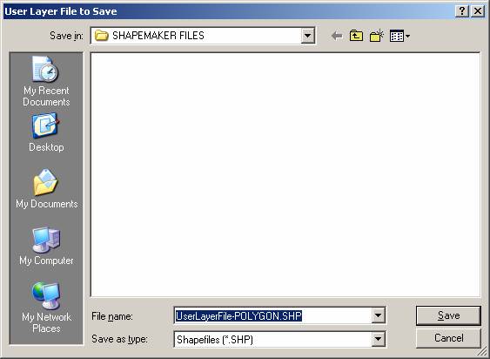Create a new folder
Image resolution: width=490 pixels, height=359 pixels.
377,36
